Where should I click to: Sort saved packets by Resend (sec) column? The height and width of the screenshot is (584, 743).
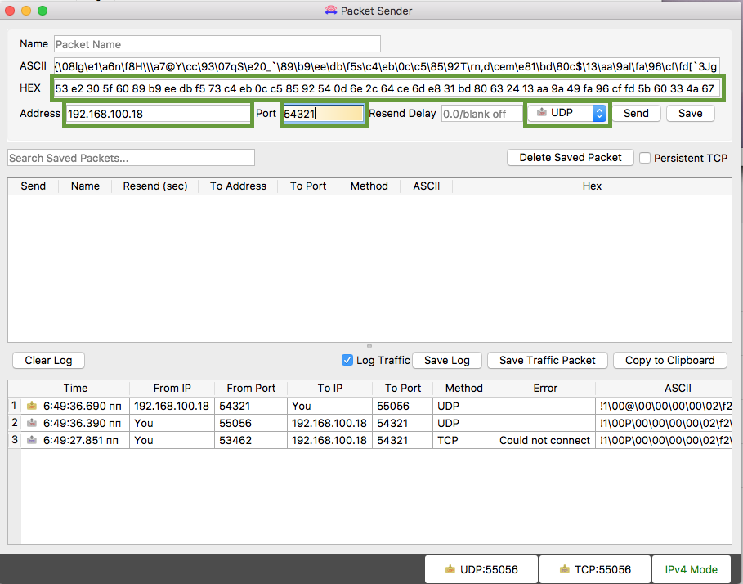tap(155, 186)
